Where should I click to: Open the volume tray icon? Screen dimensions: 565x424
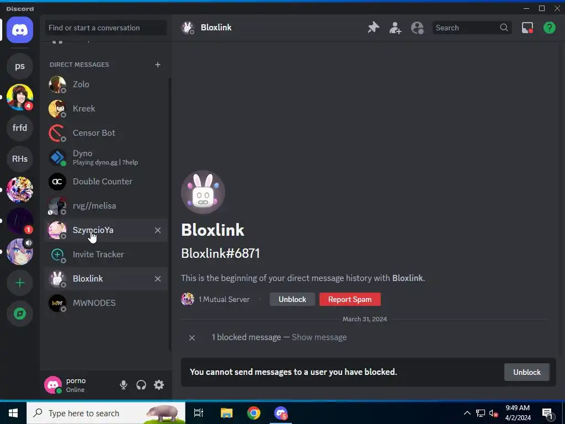(494, 413)
